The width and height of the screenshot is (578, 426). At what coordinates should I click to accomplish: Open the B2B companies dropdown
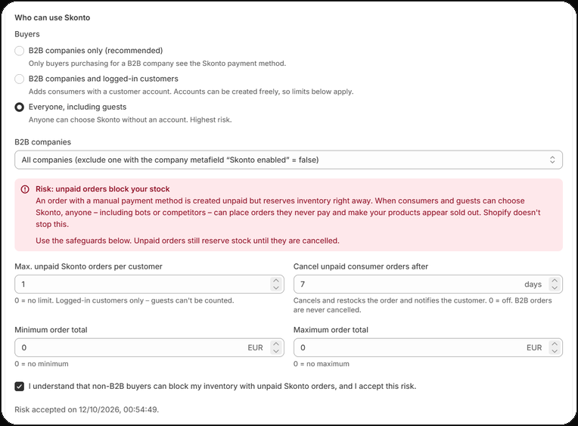click(289, 160)
